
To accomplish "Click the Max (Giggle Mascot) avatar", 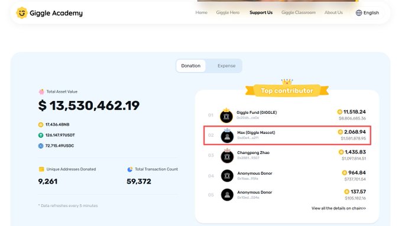I will (227, 136).
